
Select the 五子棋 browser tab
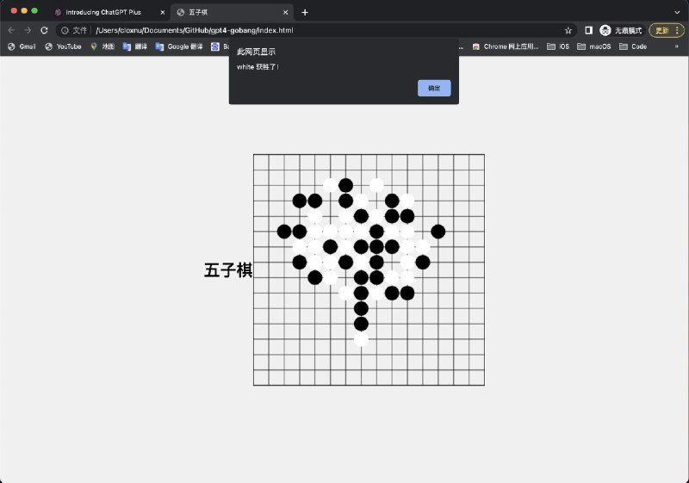coord(228,12)
